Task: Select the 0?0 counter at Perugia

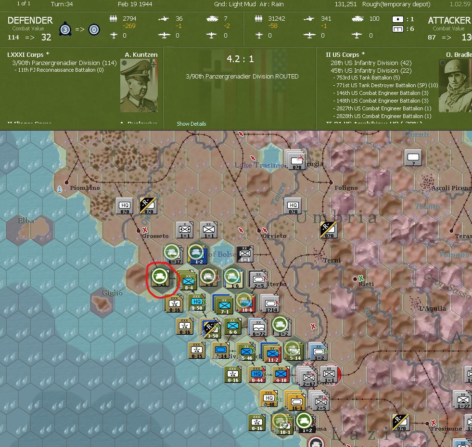Action: tap(296, 161)
